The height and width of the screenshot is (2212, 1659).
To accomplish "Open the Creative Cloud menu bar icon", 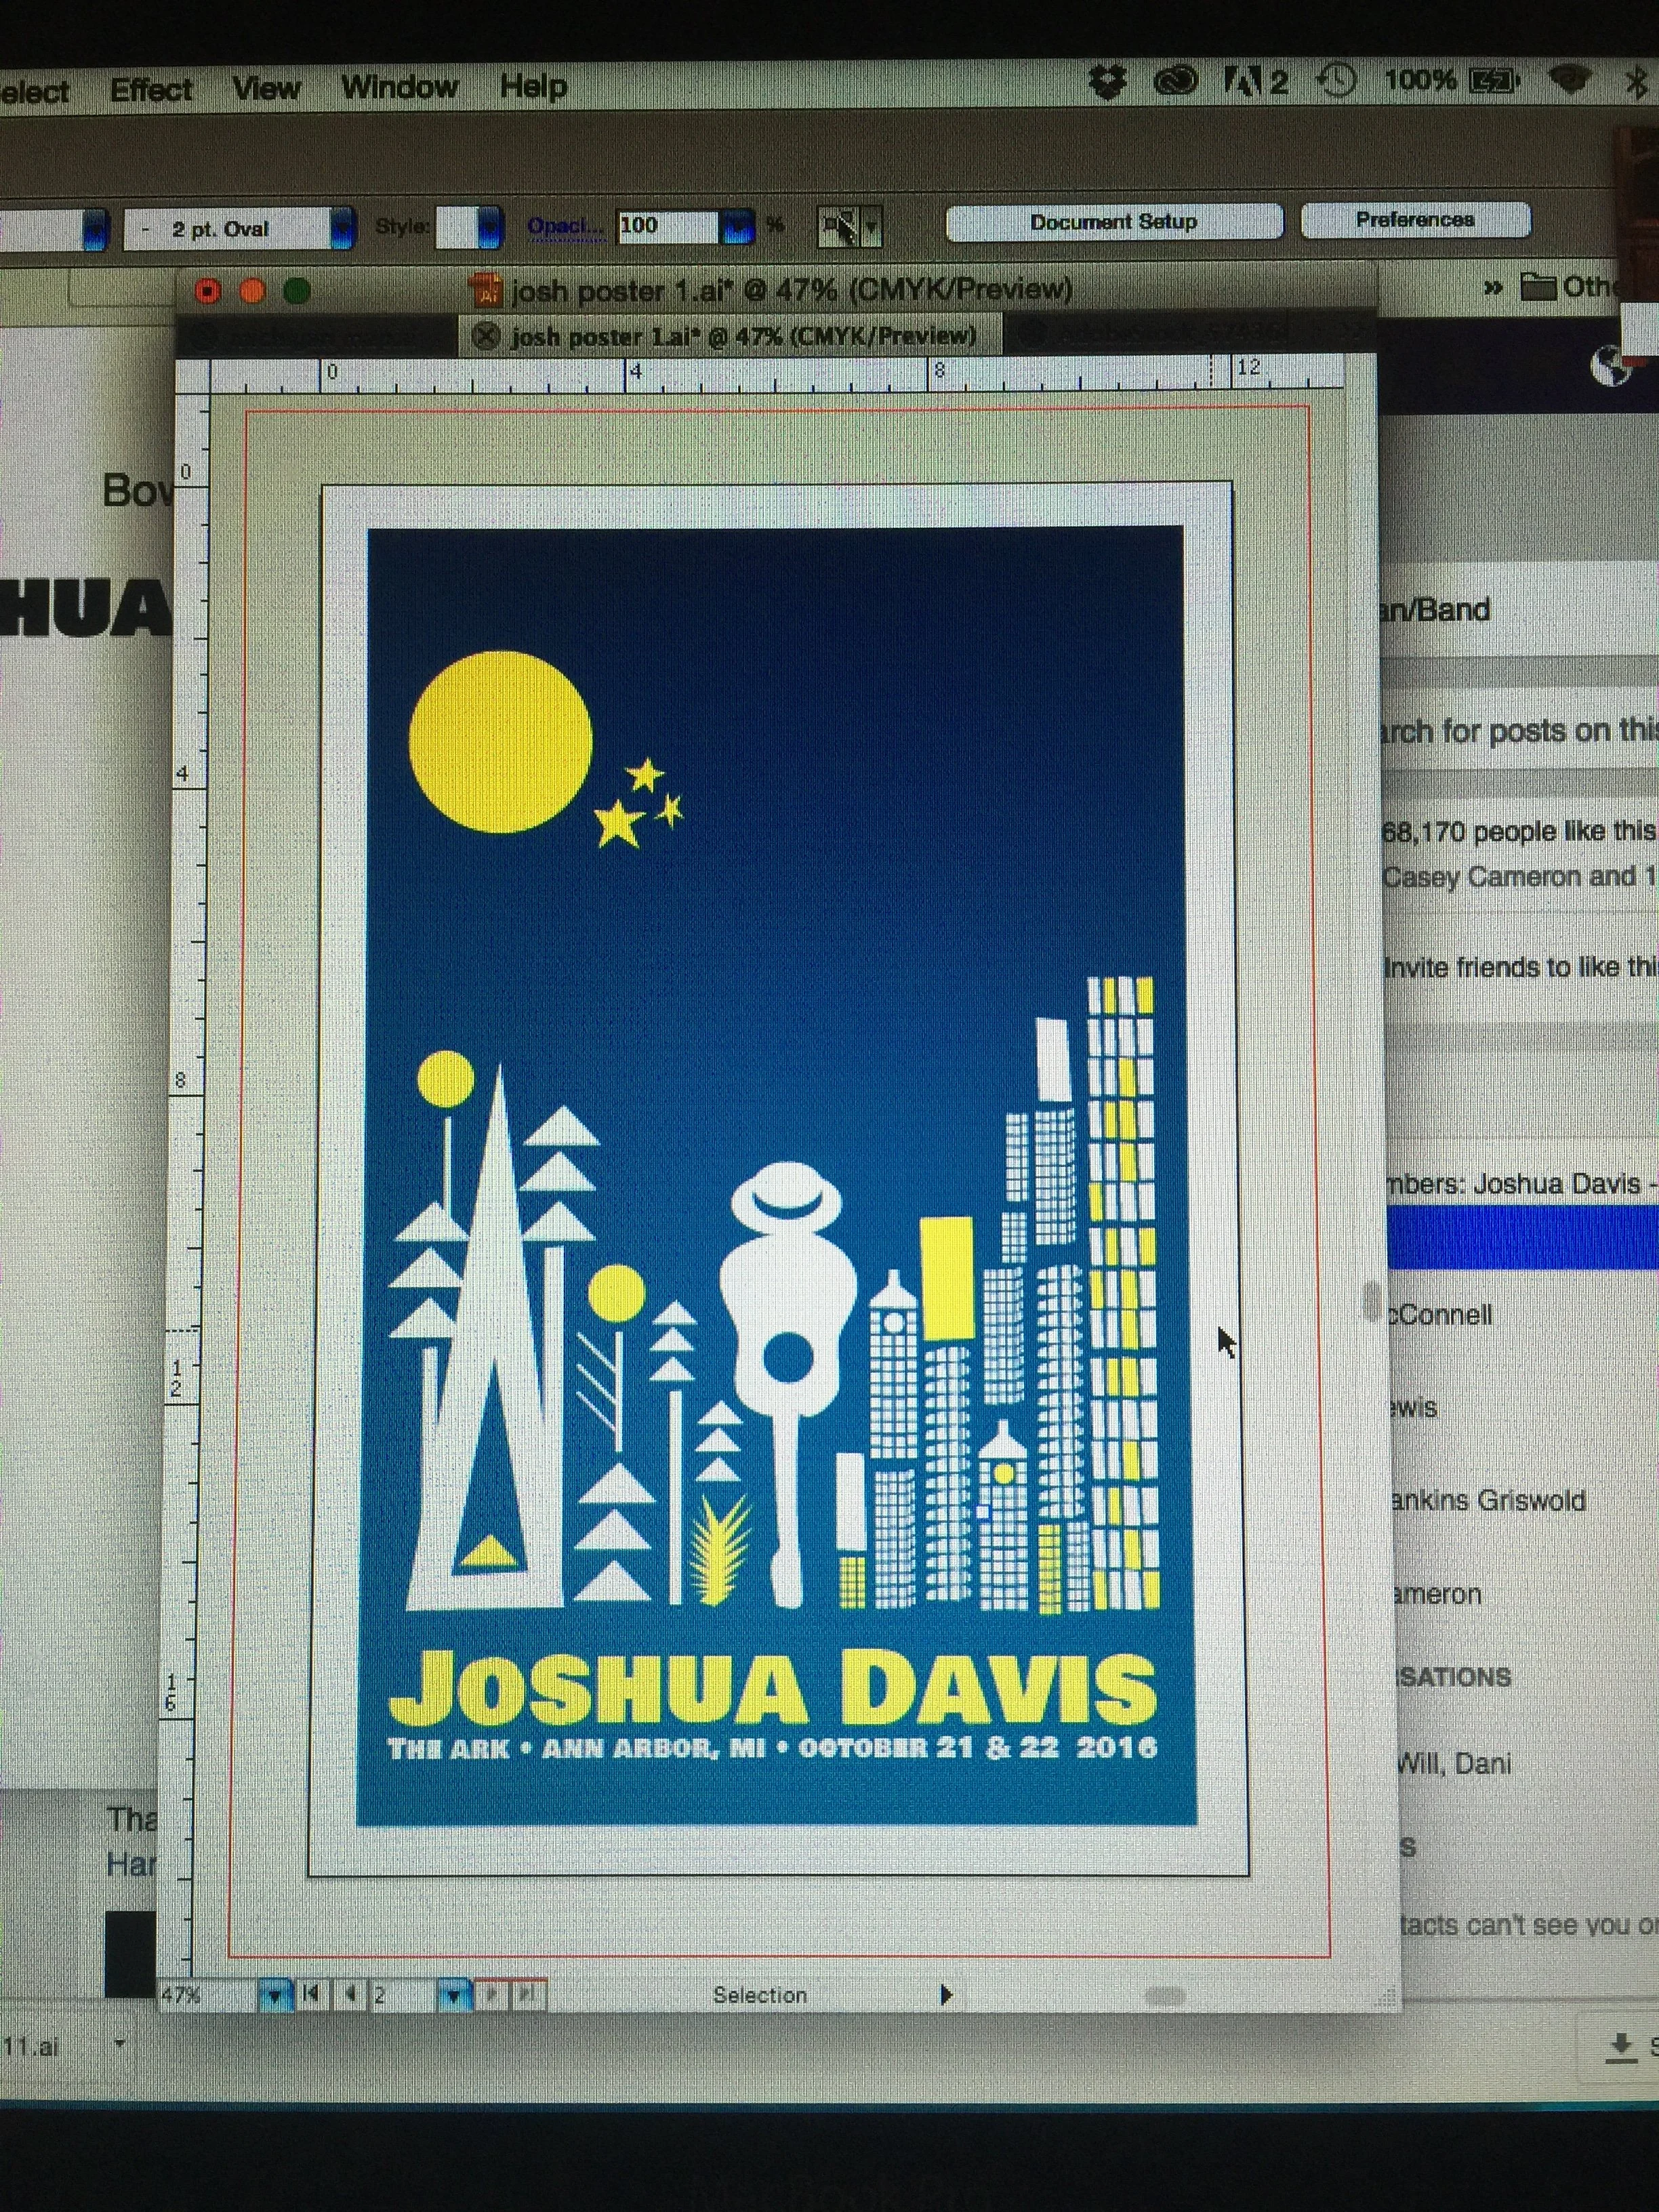I will pyautogui.click(x=1175, y=82).
